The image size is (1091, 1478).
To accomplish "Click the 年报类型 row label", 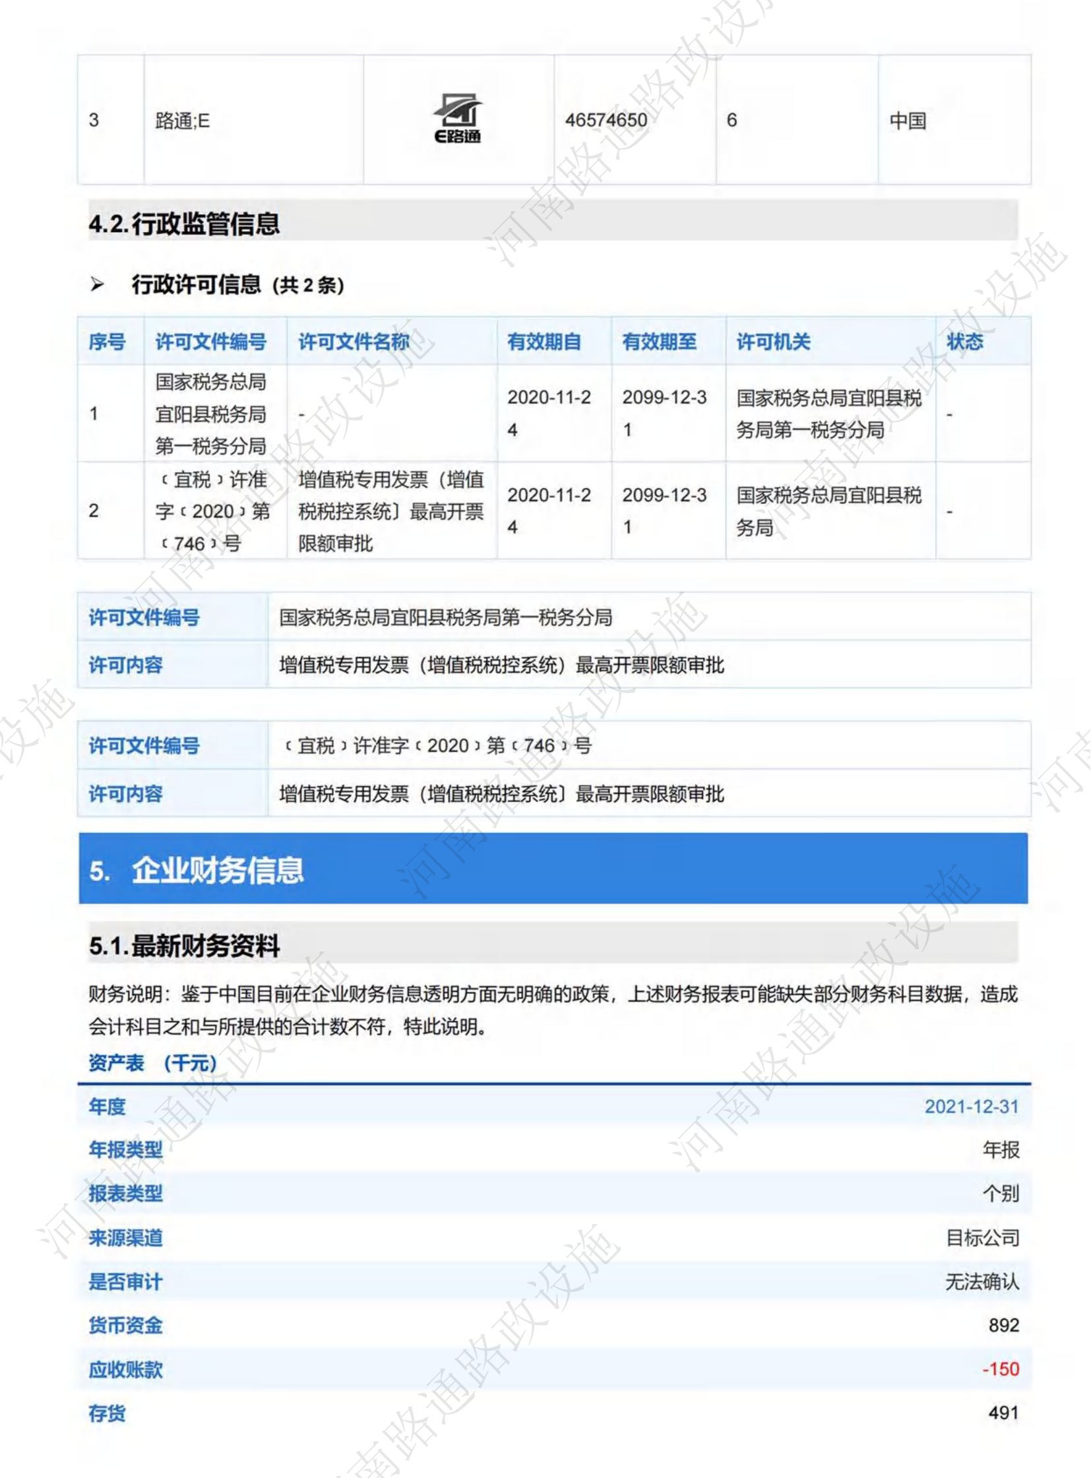I will pyautogui.click(x=125, y=1150).
